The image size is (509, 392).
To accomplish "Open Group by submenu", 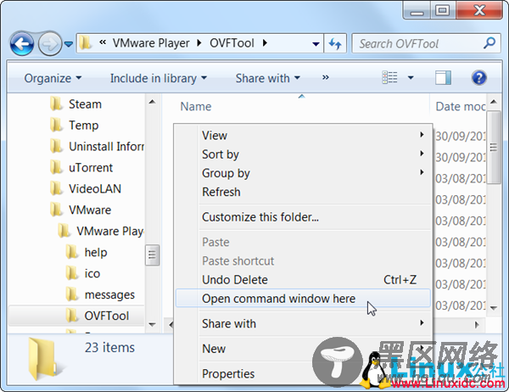I will click(304, 173).
